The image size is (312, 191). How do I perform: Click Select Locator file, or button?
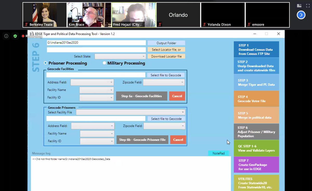pos(166,50)
